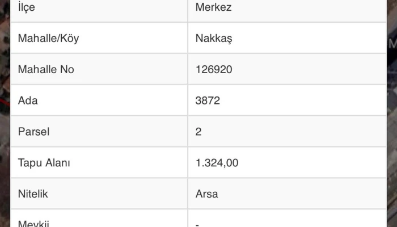
Task: Select the Arsa property type value
Action: pyautogui.click(x=206, y=194)
